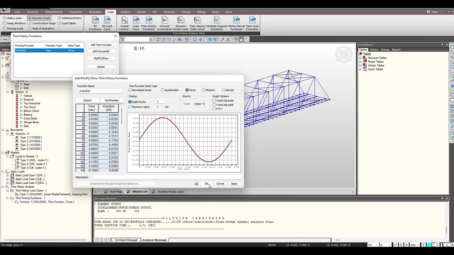Close the Time History Functions dialog
The image size is (454, 255).
pyautogui.click(x=115, y=36)
